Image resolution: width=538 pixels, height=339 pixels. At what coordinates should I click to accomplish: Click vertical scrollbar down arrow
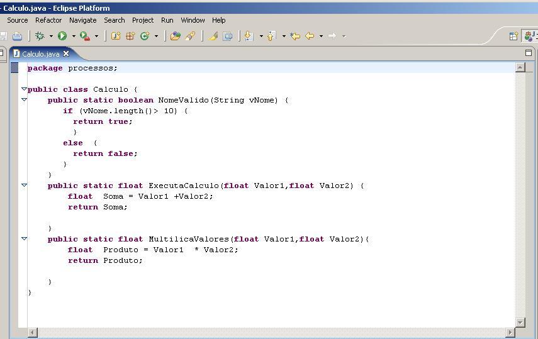520,322
